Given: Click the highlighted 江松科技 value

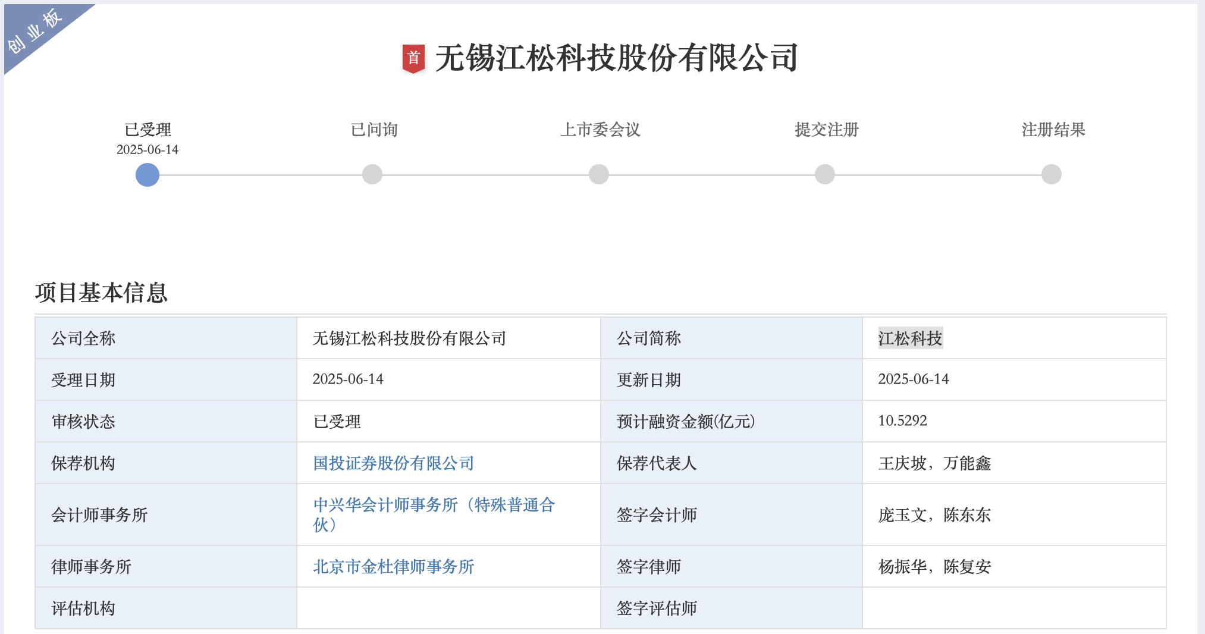Looking at the screenshot, I should pos(911,338).
